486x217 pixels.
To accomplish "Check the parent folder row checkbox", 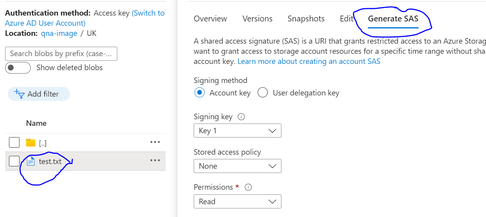I will click(14, 143).
